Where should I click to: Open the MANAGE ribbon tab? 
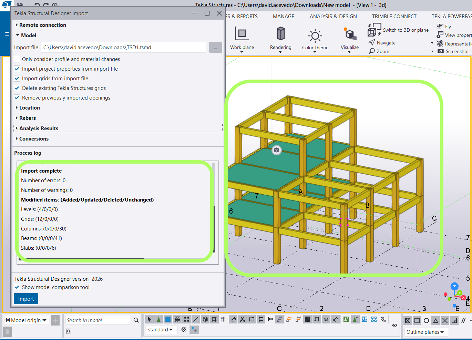click(284, 17)
